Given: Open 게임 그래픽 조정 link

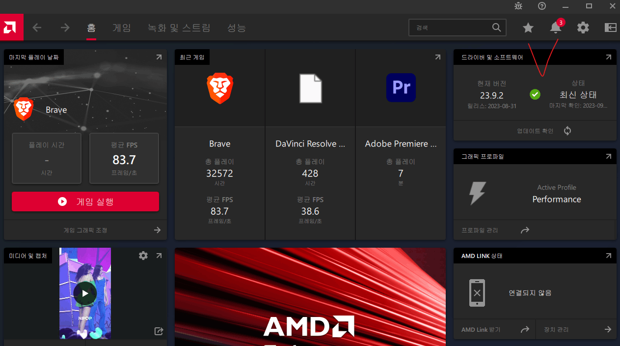Looking at the screenshot, I should 85,230.
